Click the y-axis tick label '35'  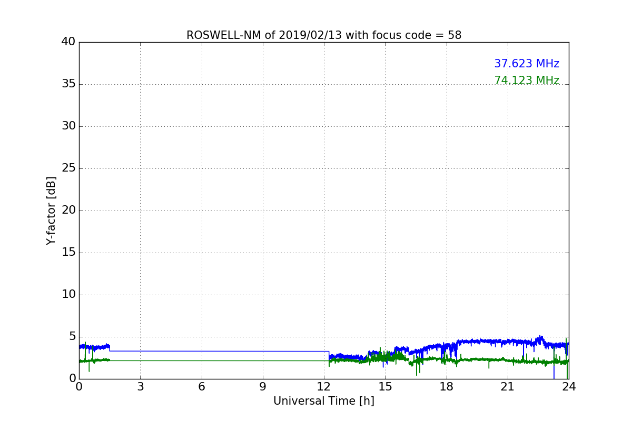tap(68, 84)
